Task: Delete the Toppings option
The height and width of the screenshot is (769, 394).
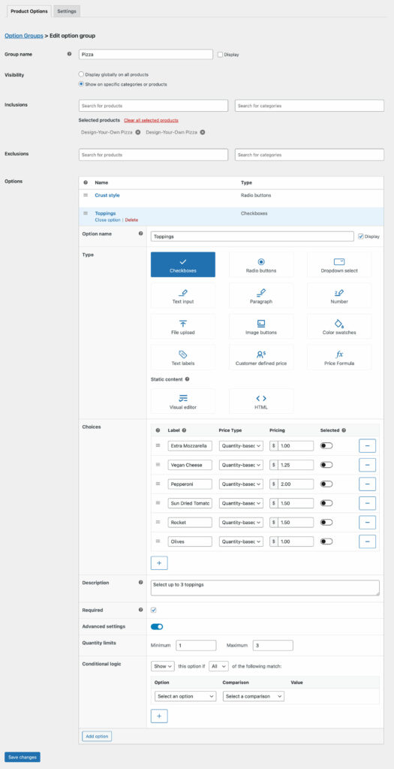Action: [x=131, y=220]
